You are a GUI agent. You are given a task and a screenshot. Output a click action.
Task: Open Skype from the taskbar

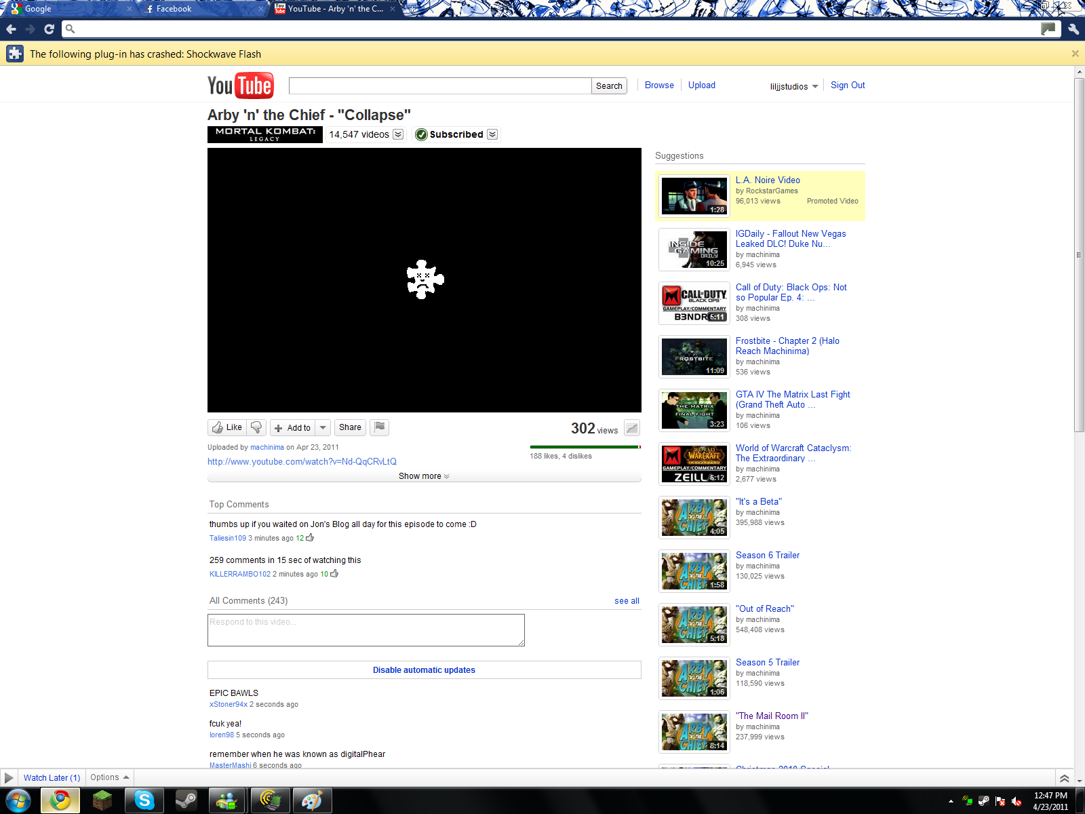point(144,800)
